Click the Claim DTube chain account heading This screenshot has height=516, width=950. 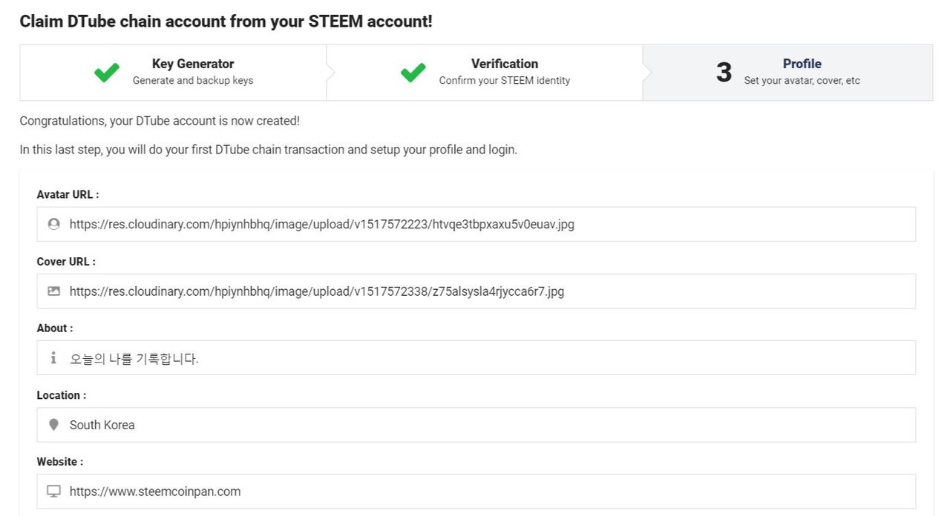(x=226, y=21)
